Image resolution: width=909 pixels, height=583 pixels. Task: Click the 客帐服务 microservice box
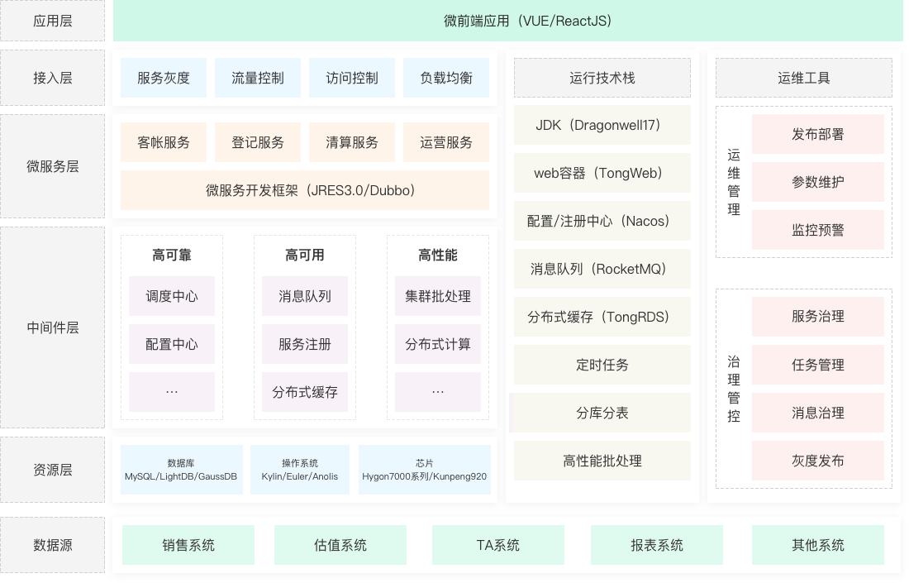click(x=164, y=142)
